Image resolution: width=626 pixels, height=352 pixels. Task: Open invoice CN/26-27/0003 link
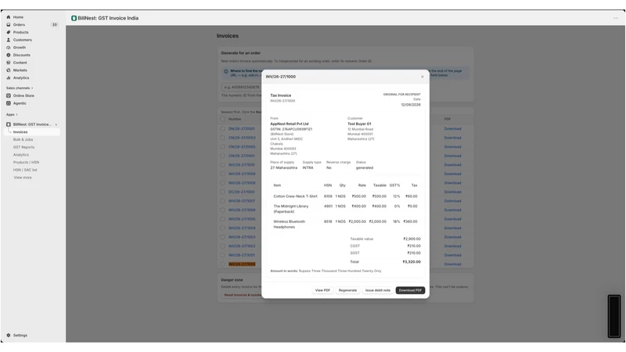(242, 138)
